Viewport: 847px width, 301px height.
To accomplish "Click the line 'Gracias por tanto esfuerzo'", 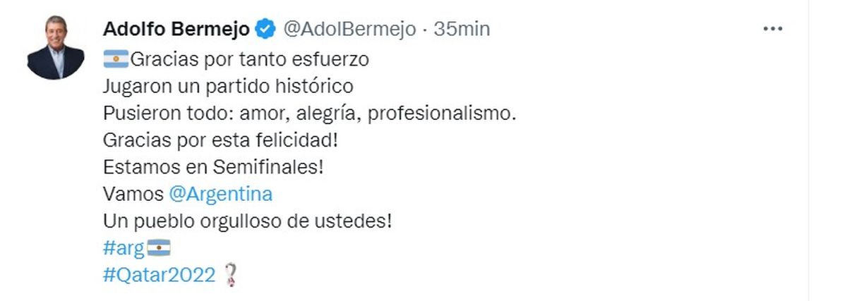I will point(249,59).
